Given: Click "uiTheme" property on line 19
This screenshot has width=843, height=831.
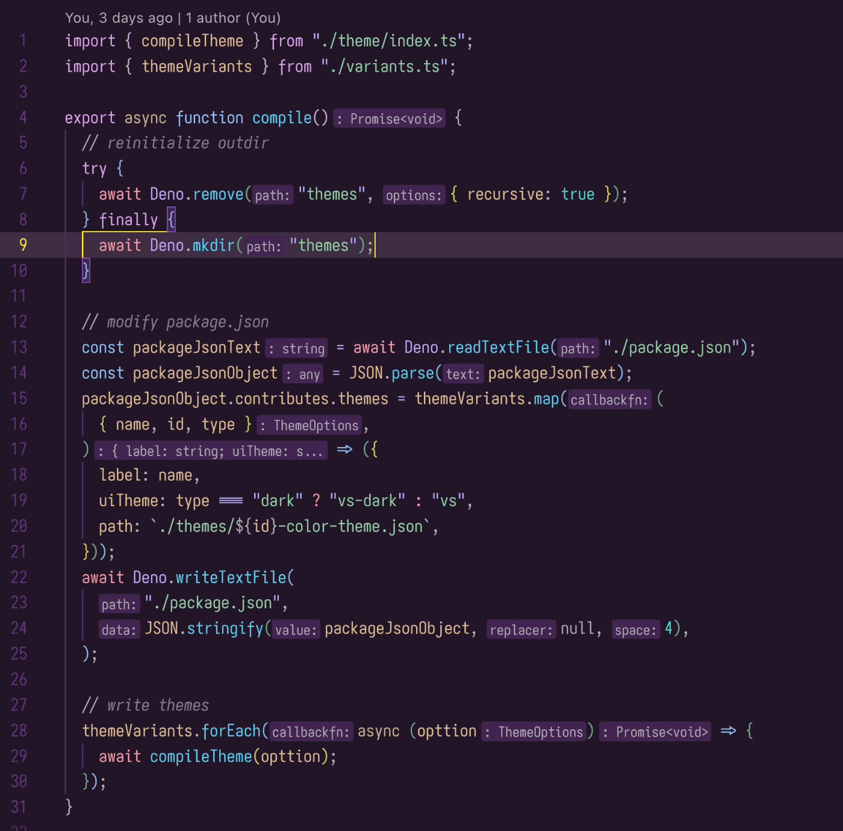Looking at the screenshot, I should pyautogui.click(x=128, y=501).
